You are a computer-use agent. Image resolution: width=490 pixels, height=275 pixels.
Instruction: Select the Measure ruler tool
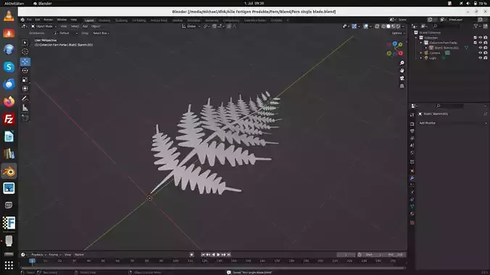(25, 108)
